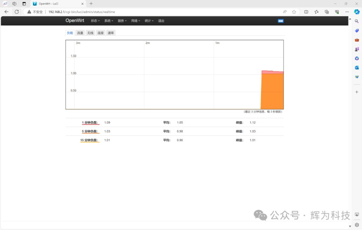Open the Edge Copilot sidebar icon
Image resolution: width=362 pixels, height=230 pixels.
357,12
